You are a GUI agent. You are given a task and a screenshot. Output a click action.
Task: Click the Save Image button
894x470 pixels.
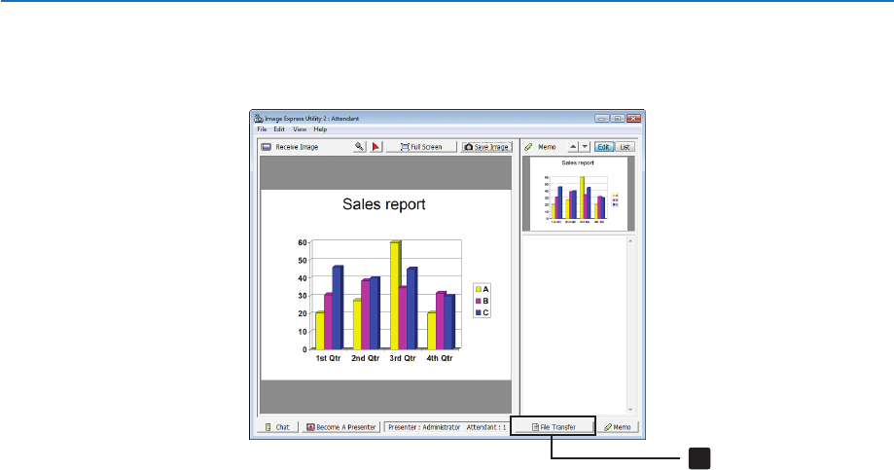tap(486, 147)
